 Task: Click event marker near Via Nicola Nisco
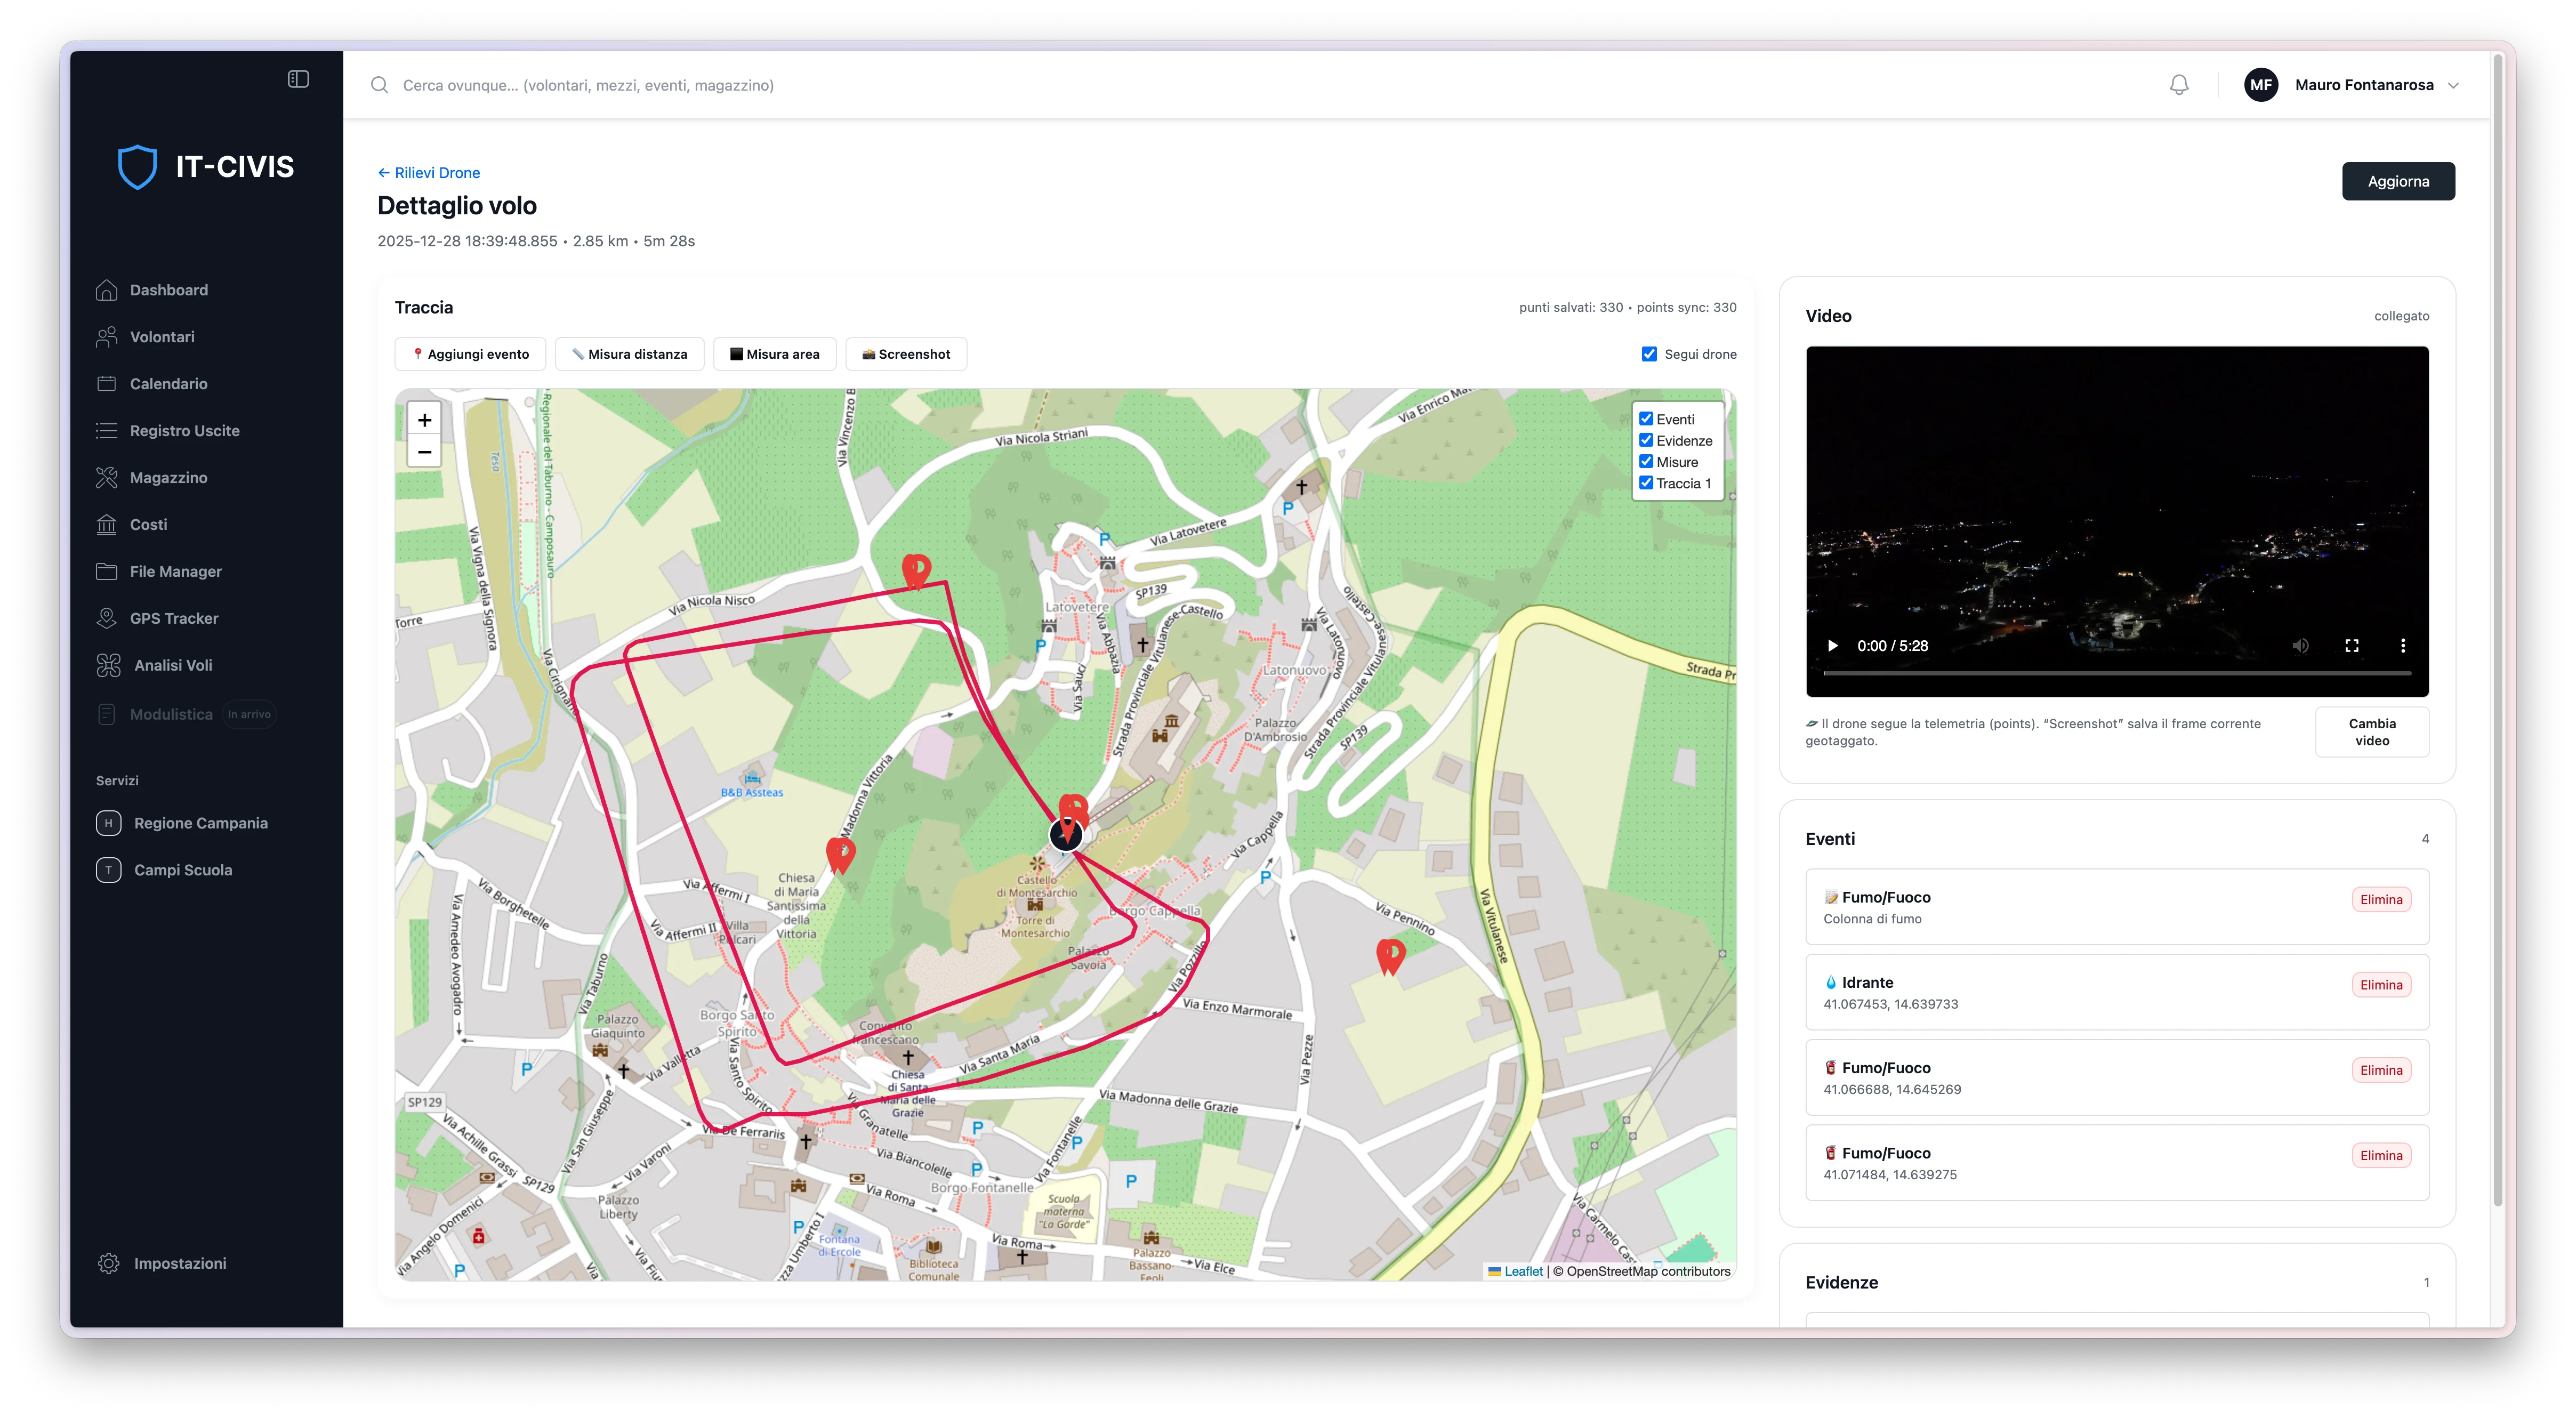(916, 571)
